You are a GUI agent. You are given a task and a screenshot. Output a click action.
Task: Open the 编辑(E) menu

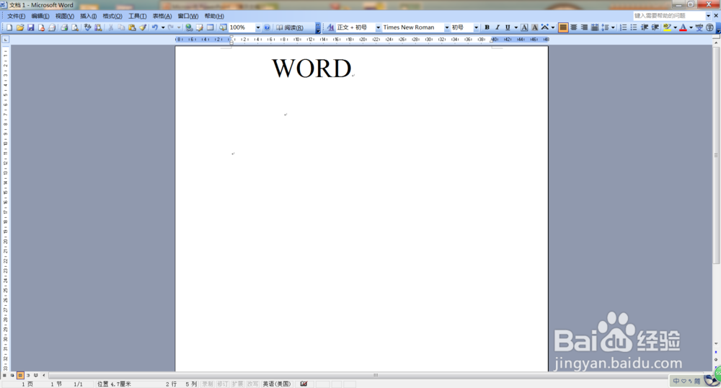(x=40, y=16)
